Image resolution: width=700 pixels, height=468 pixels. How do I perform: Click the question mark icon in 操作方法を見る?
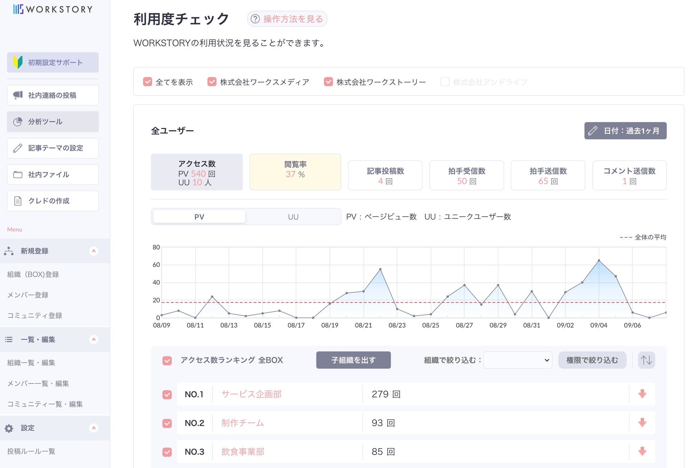[x=255, y=19]
